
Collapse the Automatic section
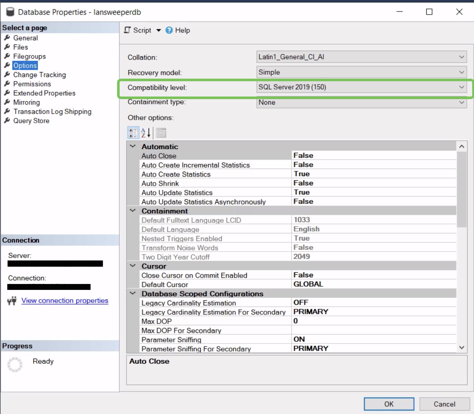point(133,146)
